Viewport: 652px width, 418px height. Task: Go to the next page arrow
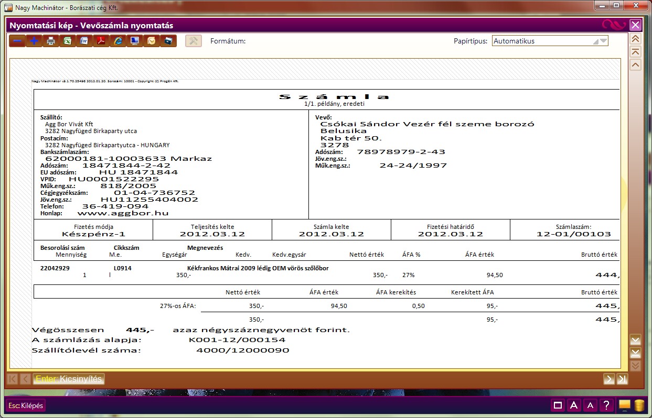coord(609,379)
